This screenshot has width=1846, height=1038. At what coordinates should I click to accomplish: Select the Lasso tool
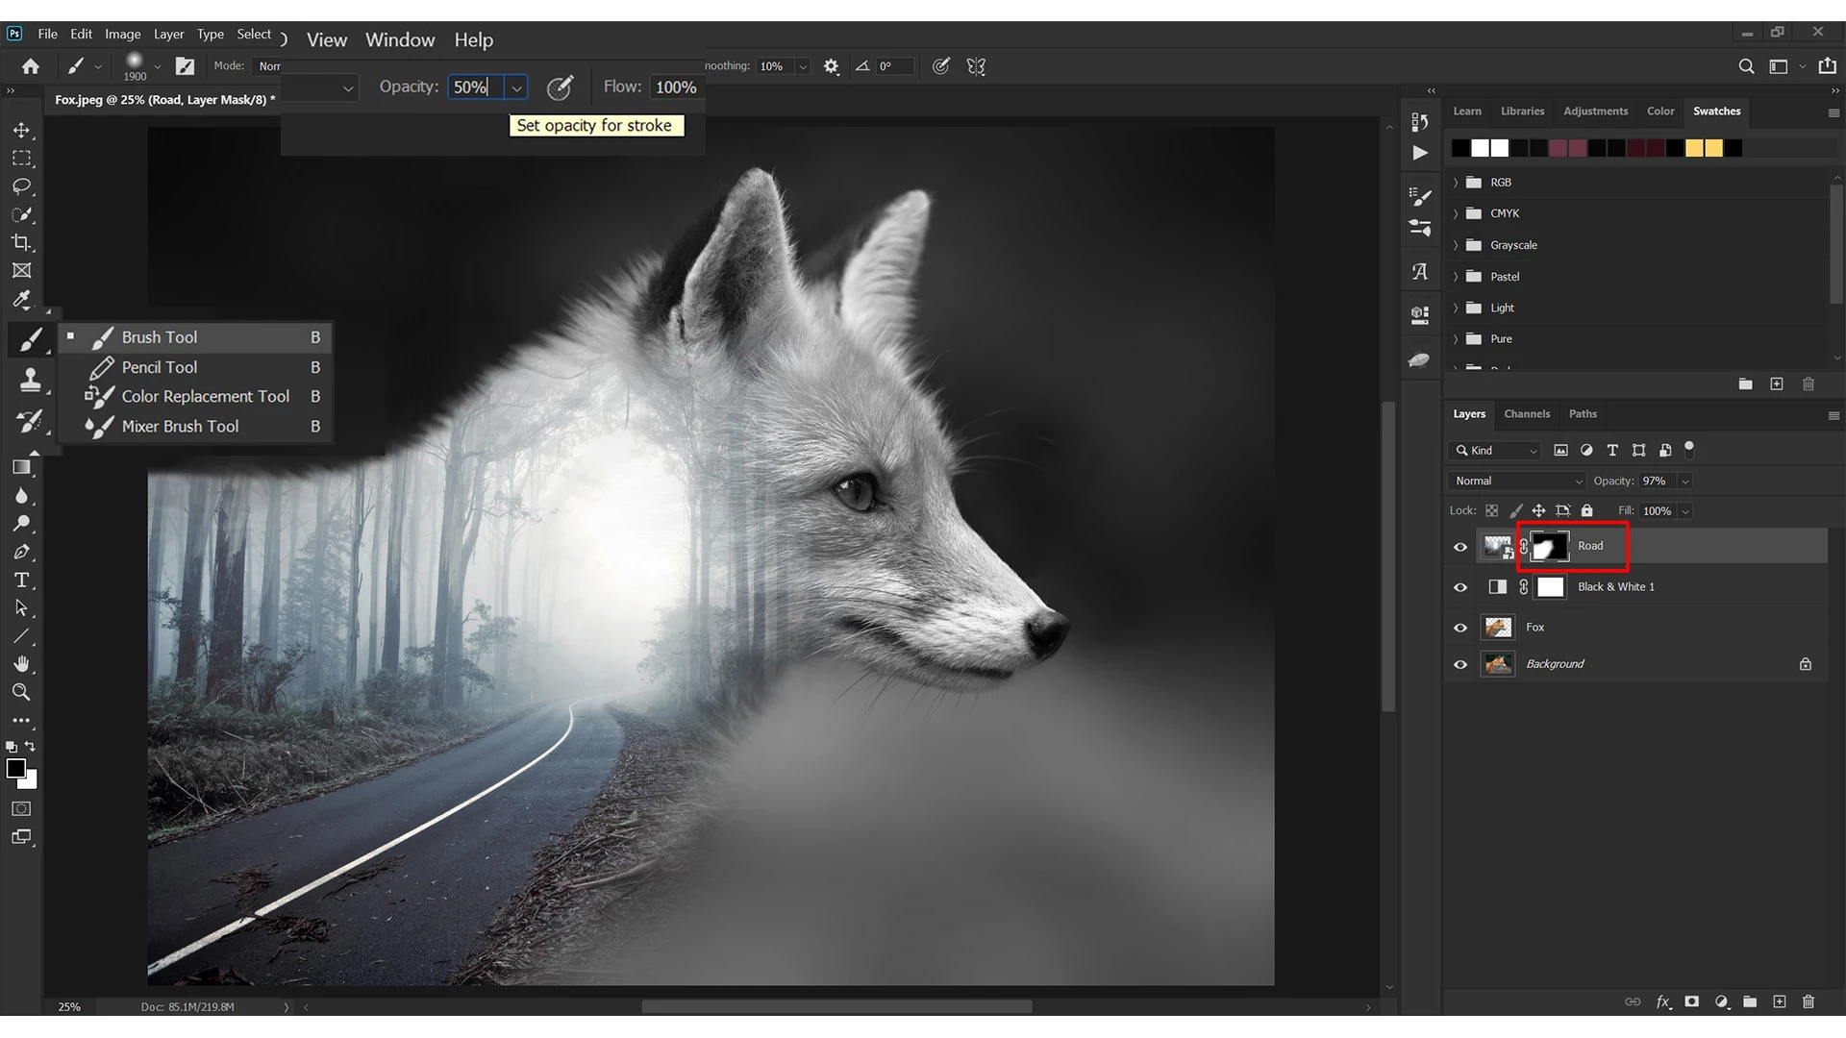21,185
